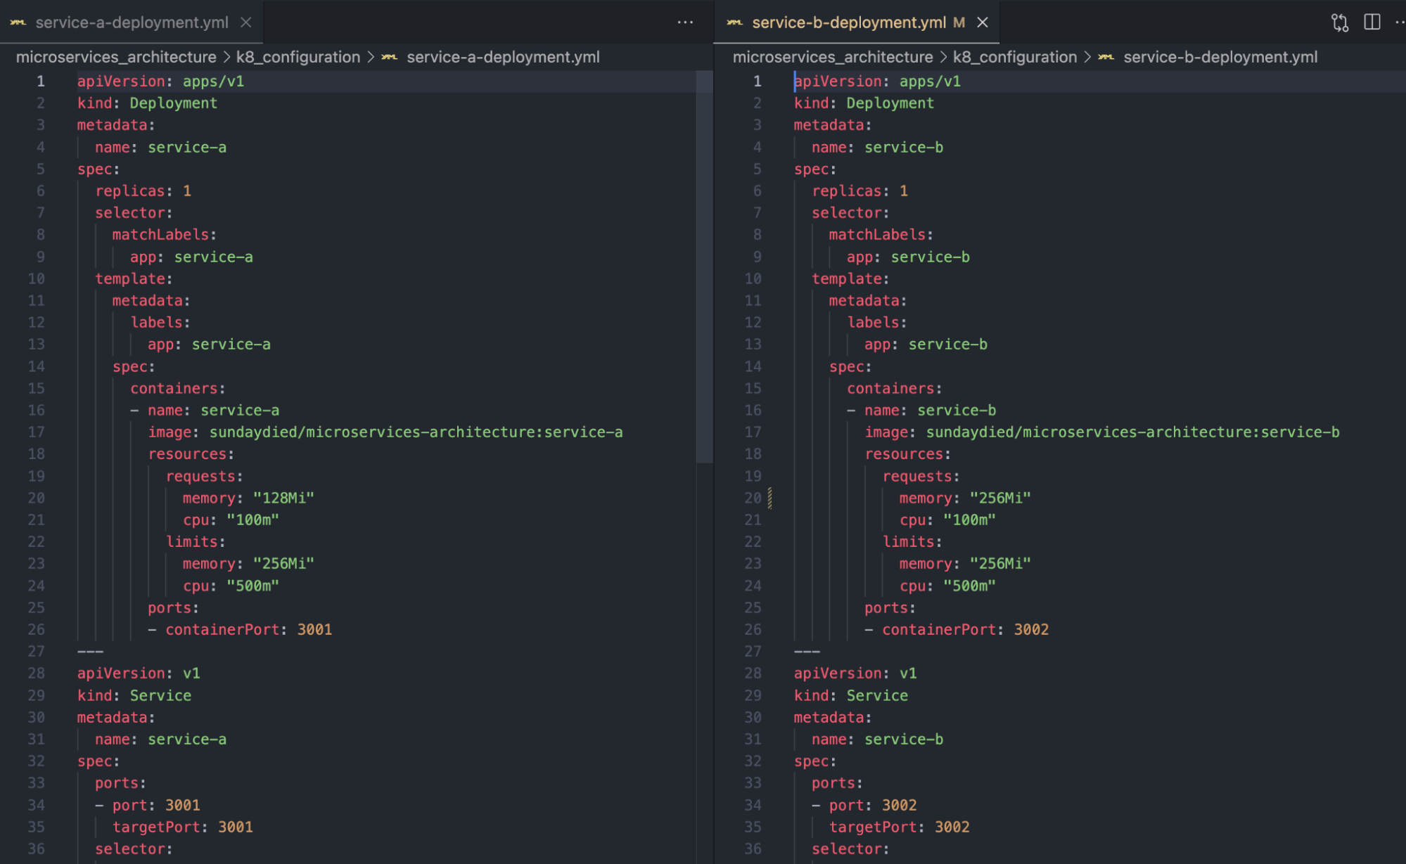Click requests memory "256Mi" on line 20 right
1406x864 pixels.
(1000, 498)
